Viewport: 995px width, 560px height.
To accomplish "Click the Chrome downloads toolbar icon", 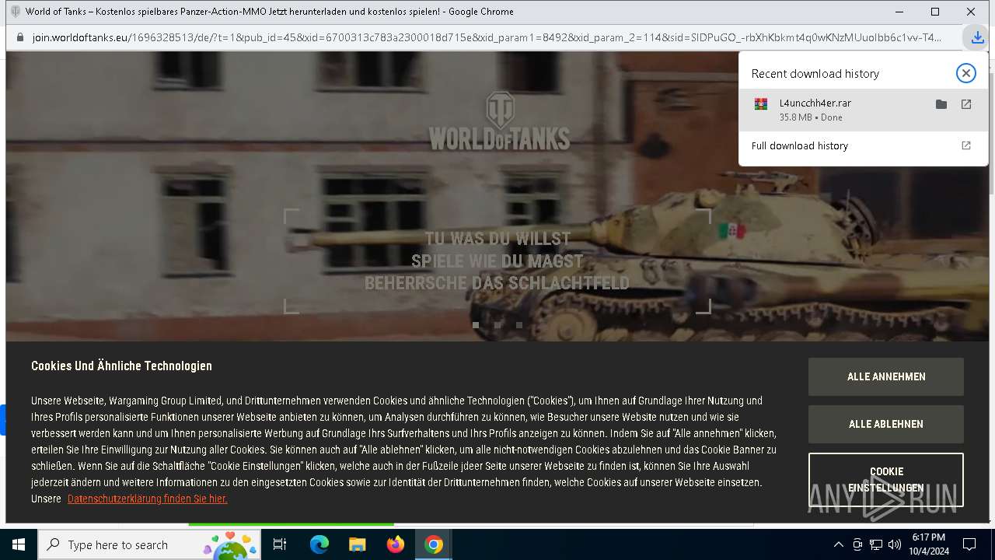I will coord(977,37).
